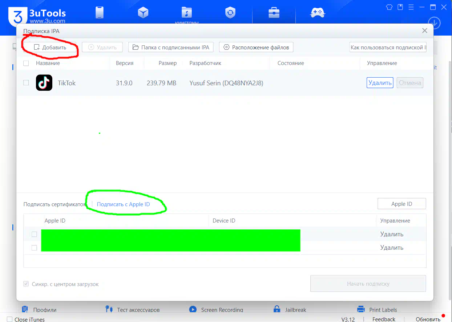Open Профили tool at the bottom
452x322 pixels.
point(39,310)
